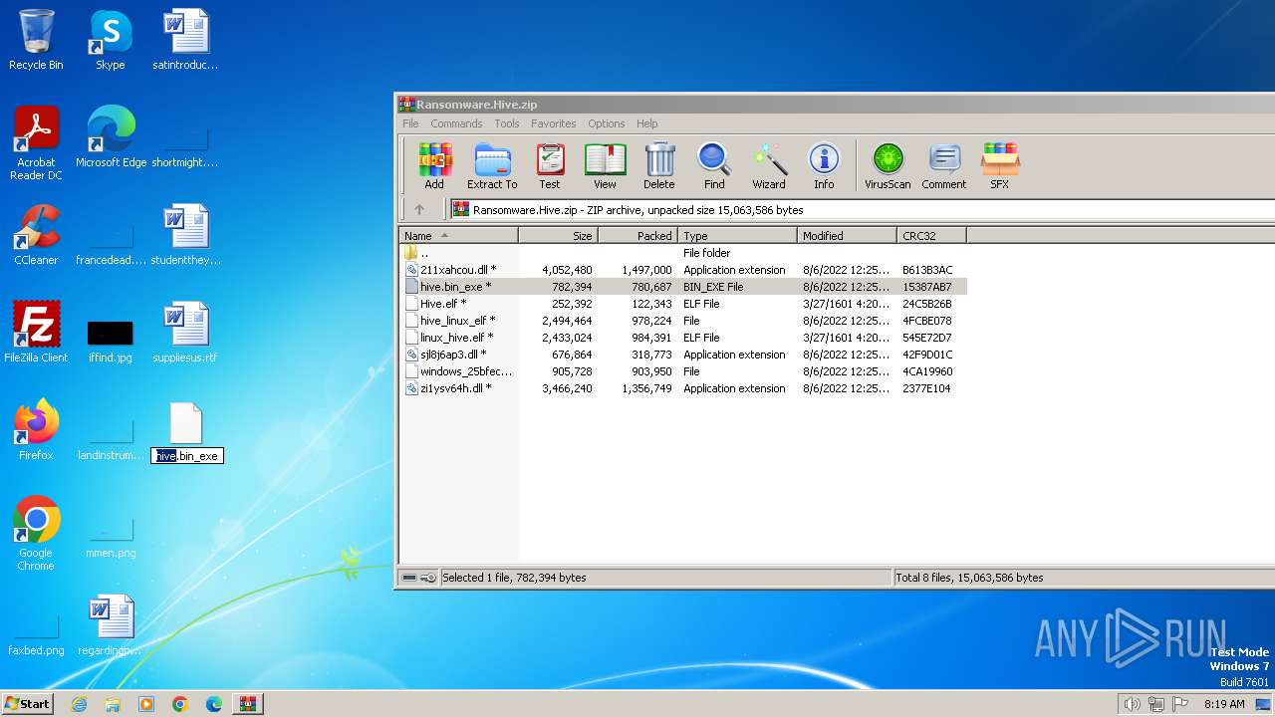
Task: Click the WinRAR title bar app icon
Action: 406,104
